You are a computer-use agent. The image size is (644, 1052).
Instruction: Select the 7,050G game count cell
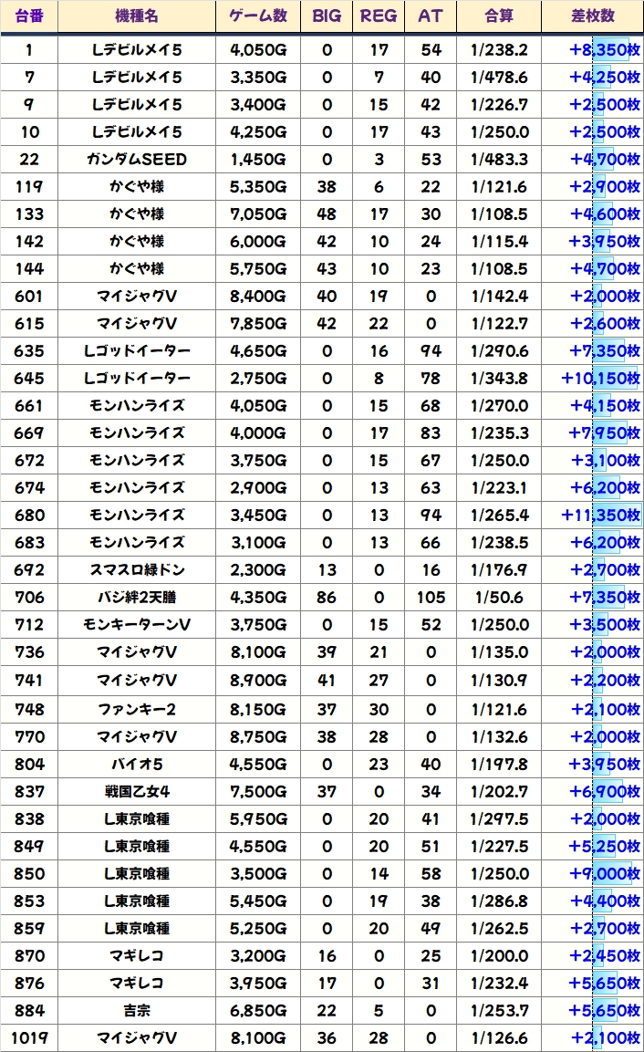(x=258, y=214)
